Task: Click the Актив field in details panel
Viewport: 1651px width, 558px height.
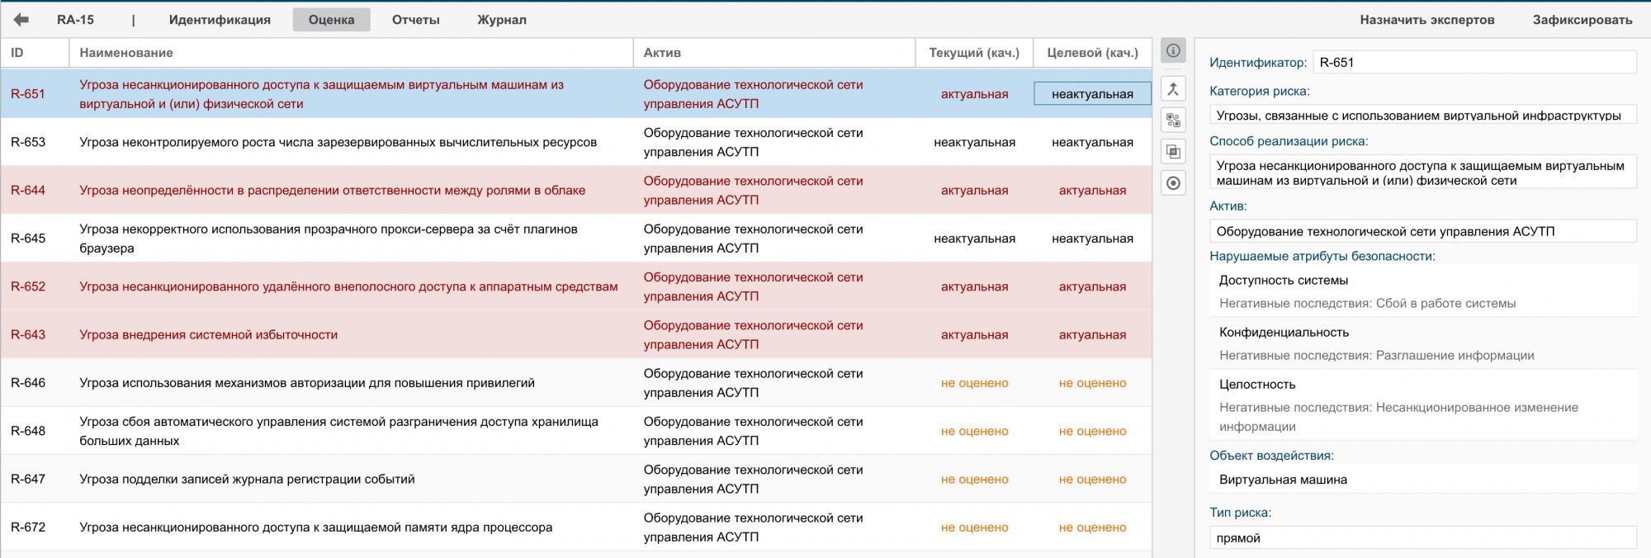Action: (1422, 232)
